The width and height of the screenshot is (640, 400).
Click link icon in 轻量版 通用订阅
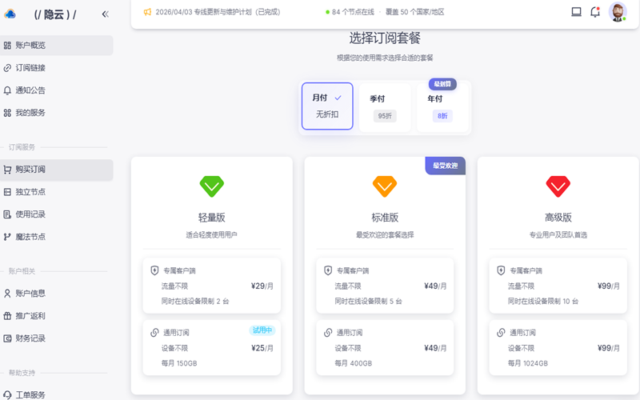pyautogui.click(x=154, y=333)
